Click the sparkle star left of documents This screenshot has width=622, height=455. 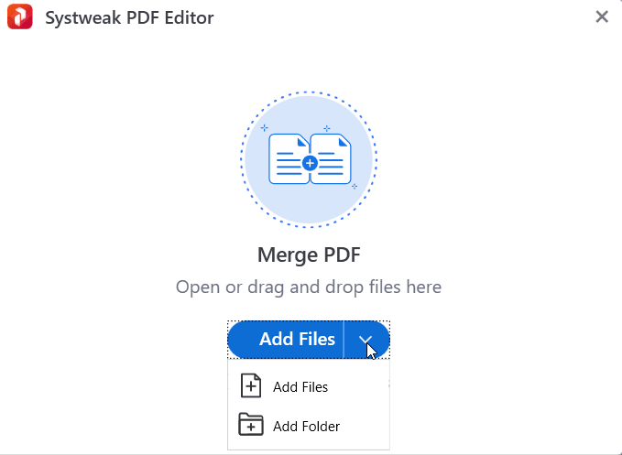coord(264,127)
